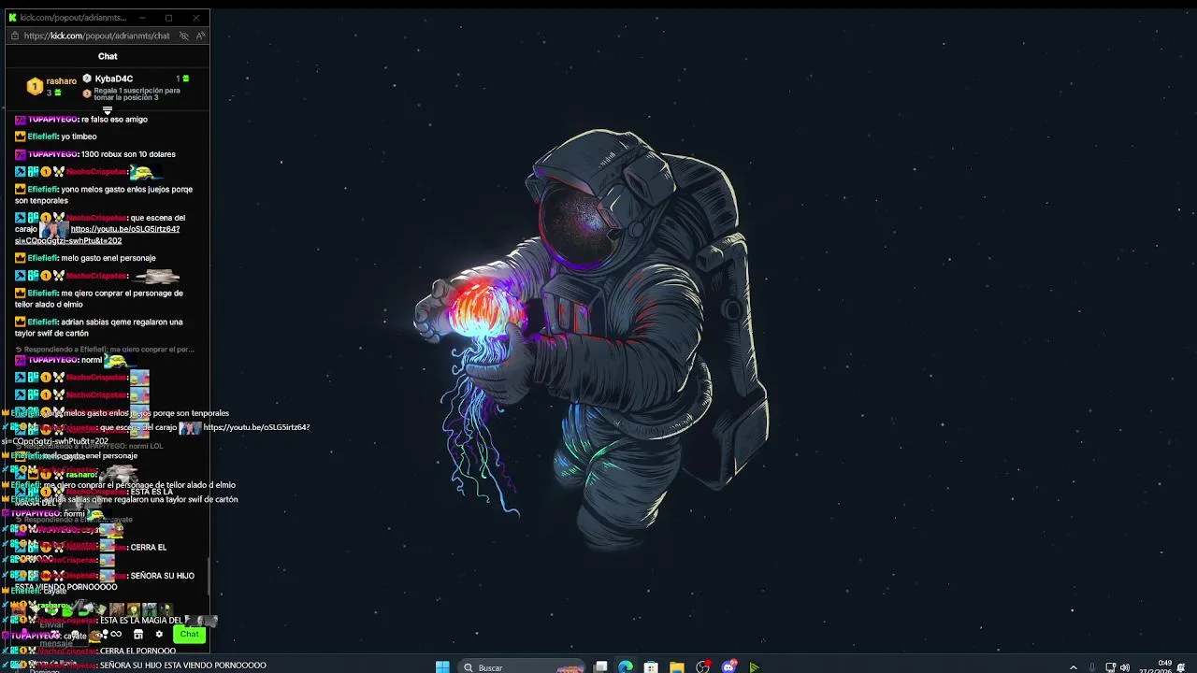Open the green arrow app in taskbar
This screenshot has width=1197, height=673.
(754, 666)
